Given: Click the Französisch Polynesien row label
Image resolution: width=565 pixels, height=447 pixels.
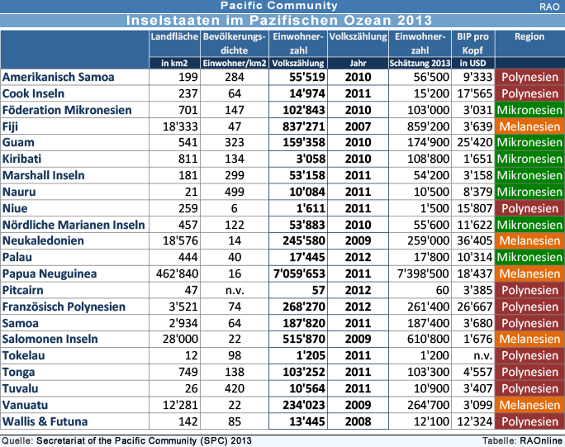Looking at the screenshot, I should pos(63,307).
